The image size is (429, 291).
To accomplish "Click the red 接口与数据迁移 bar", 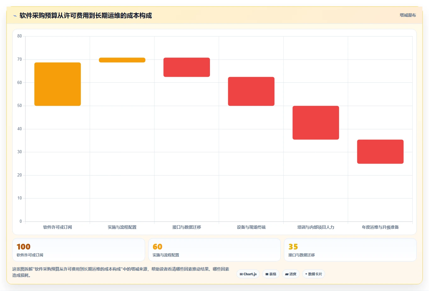I will point(187,67).
